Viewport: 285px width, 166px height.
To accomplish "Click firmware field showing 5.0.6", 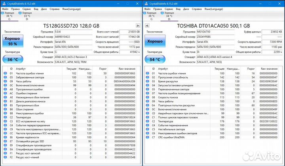I will [74, 32].
